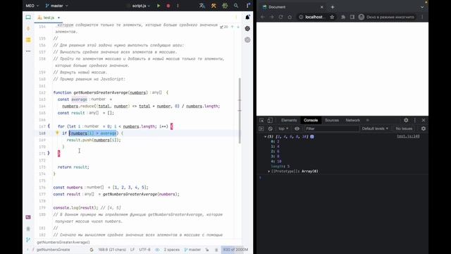Open the commit tool window in left sidebar
Viewport: 451px width, 254px height.
[x=28, y=28]
